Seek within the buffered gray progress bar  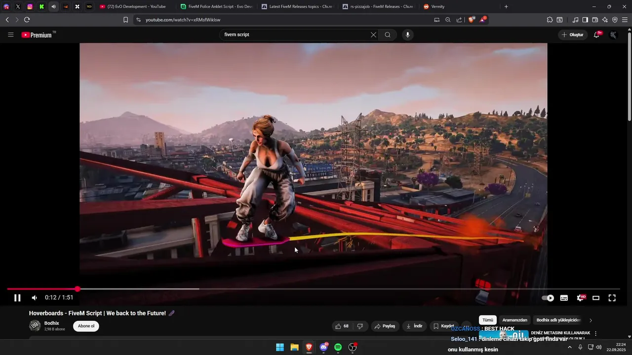point(138,289)
